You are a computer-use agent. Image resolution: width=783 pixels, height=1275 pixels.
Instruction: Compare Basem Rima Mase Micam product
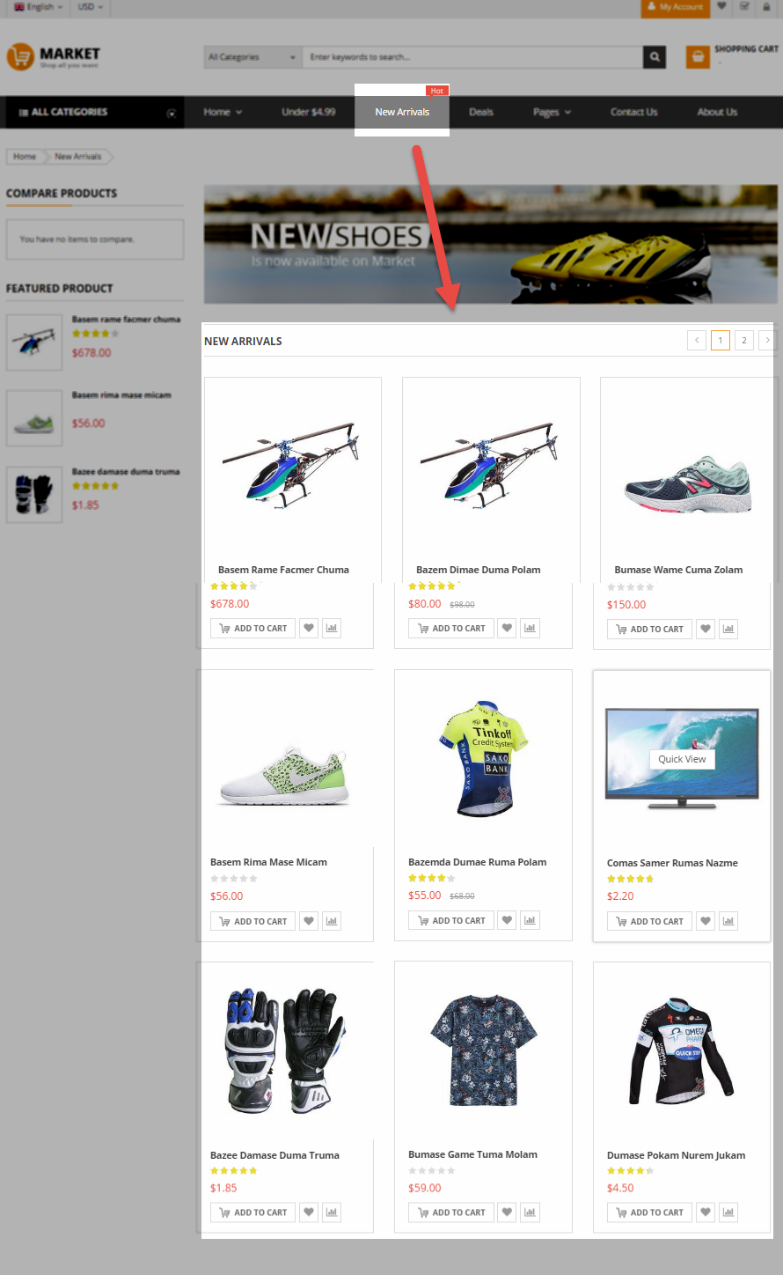pyautogui.click(x=332, y=922)
